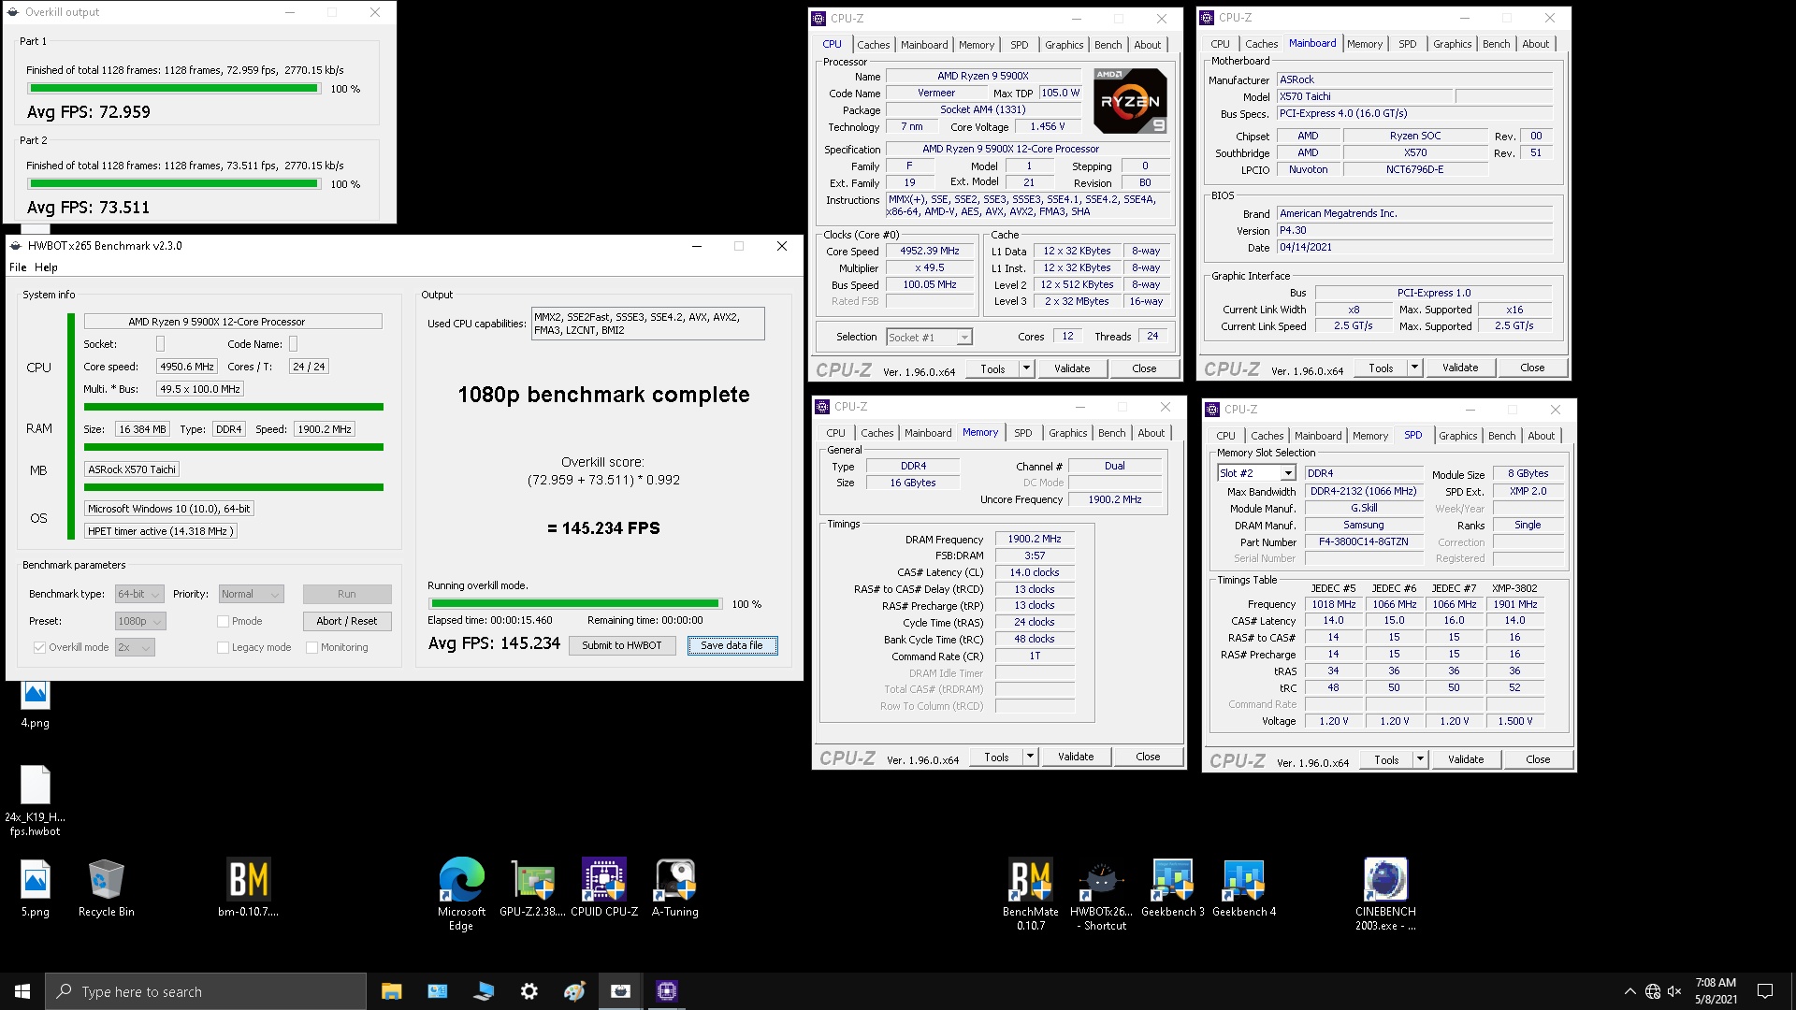Click the Part 1 overkill progress bar
This screenshot has height=1010, width=1796.
click(174, 89)
